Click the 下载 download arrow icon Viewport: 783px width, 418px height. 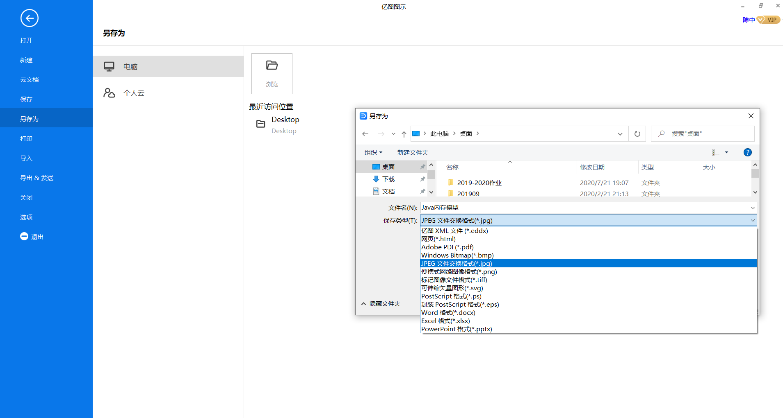click(x=376, y=179)
